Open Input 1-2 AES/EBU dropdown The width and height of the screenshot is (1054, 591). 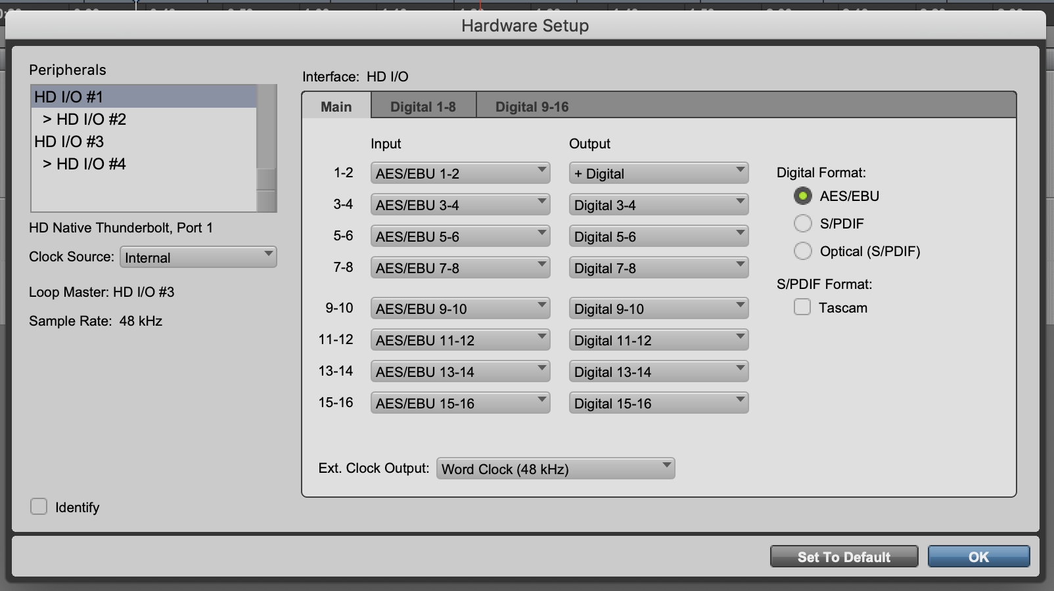coord(460,173)
